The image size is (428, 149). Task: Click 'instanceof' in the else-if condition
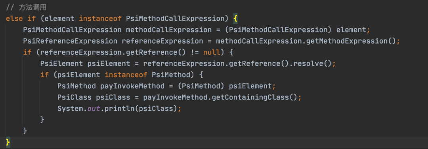[x=100, y=19]
